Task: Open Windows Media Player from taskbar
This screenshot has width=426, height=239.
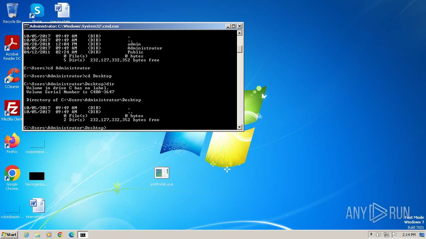Action: click(49, 235)
